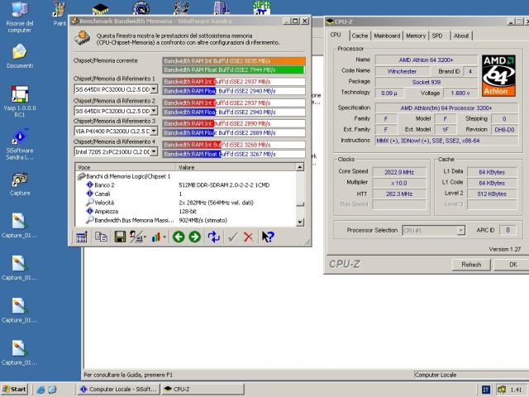Open the SPD tab in CPU-Z
The height and width of the screenshot is (397, 529).
(437, 36)
